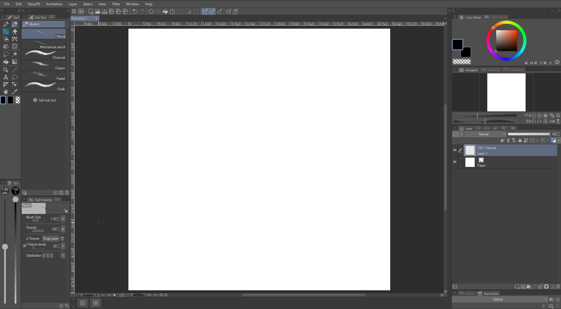Image resolution: width=561 pixels, height=309 pixels.
Task: Select the Eraser tool
Action: pos(15,32)
